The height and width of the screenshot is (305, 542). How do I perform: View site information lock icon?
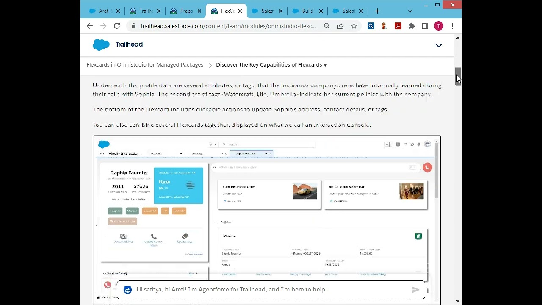pos(133,26)
